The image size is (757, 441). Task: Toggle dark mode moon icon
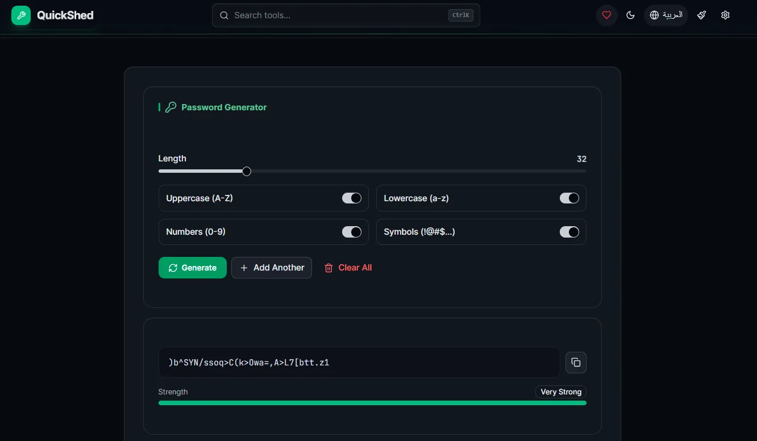pyautogui.click(x=630, y=15)
